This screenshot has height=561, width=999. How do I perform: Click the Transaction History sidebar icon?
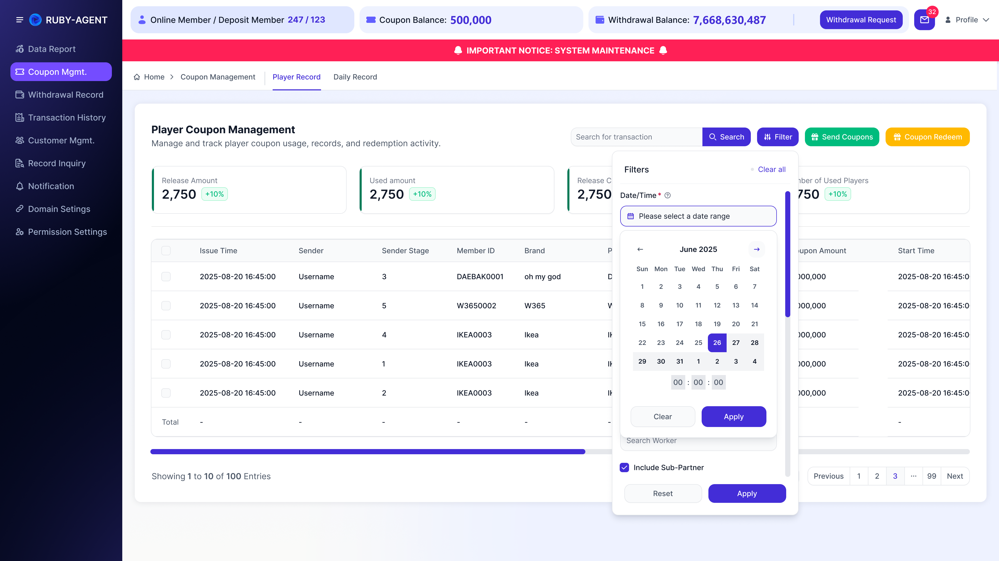tap(20, 117)
